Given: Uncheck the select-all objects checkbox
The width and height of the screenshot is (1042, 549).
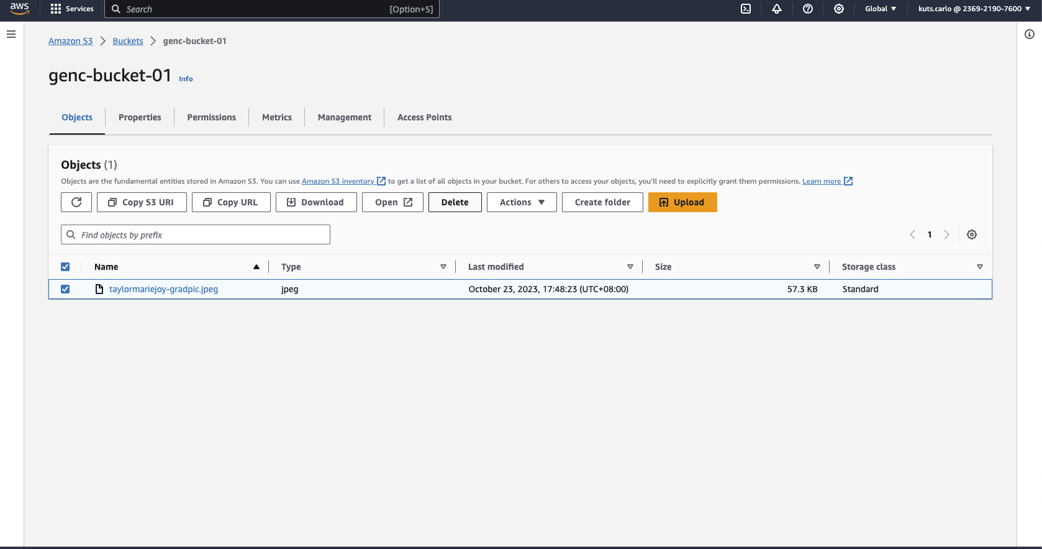Looking at the screenshot, I should coord(65,267).
